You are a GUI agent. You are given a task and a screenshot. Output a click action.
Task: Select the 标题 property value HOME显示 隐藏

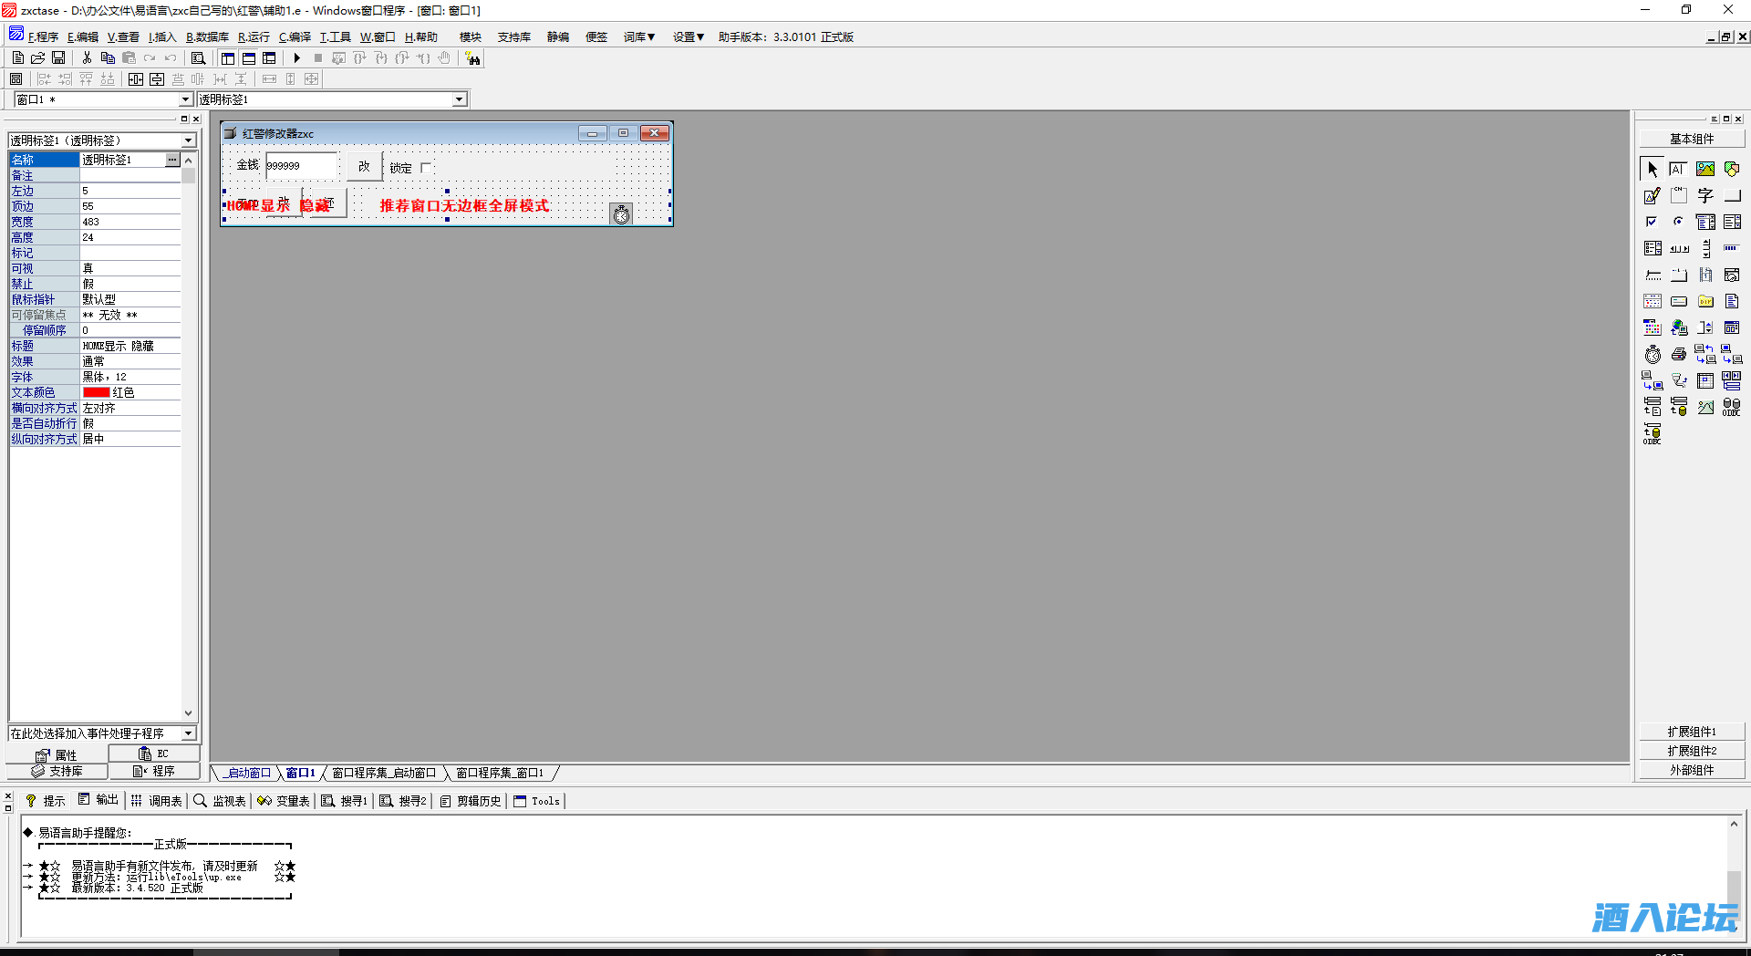click(130, 346)
